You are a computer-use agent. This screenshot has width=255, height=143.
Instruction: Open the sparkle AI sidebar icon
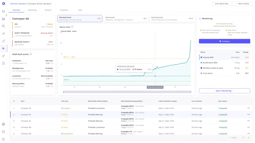click(x=4, y=56)
